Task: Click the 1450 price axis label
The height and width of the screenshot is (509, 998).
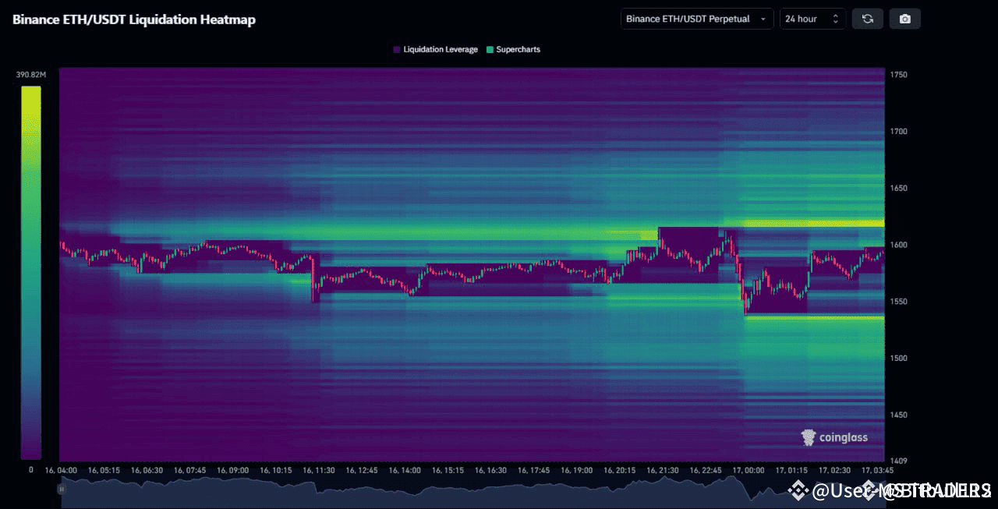Action: pos(899,415)
